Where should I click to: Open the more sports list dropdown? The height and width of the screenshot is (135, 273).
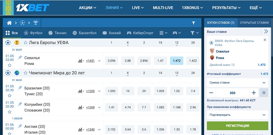[163, 33]
